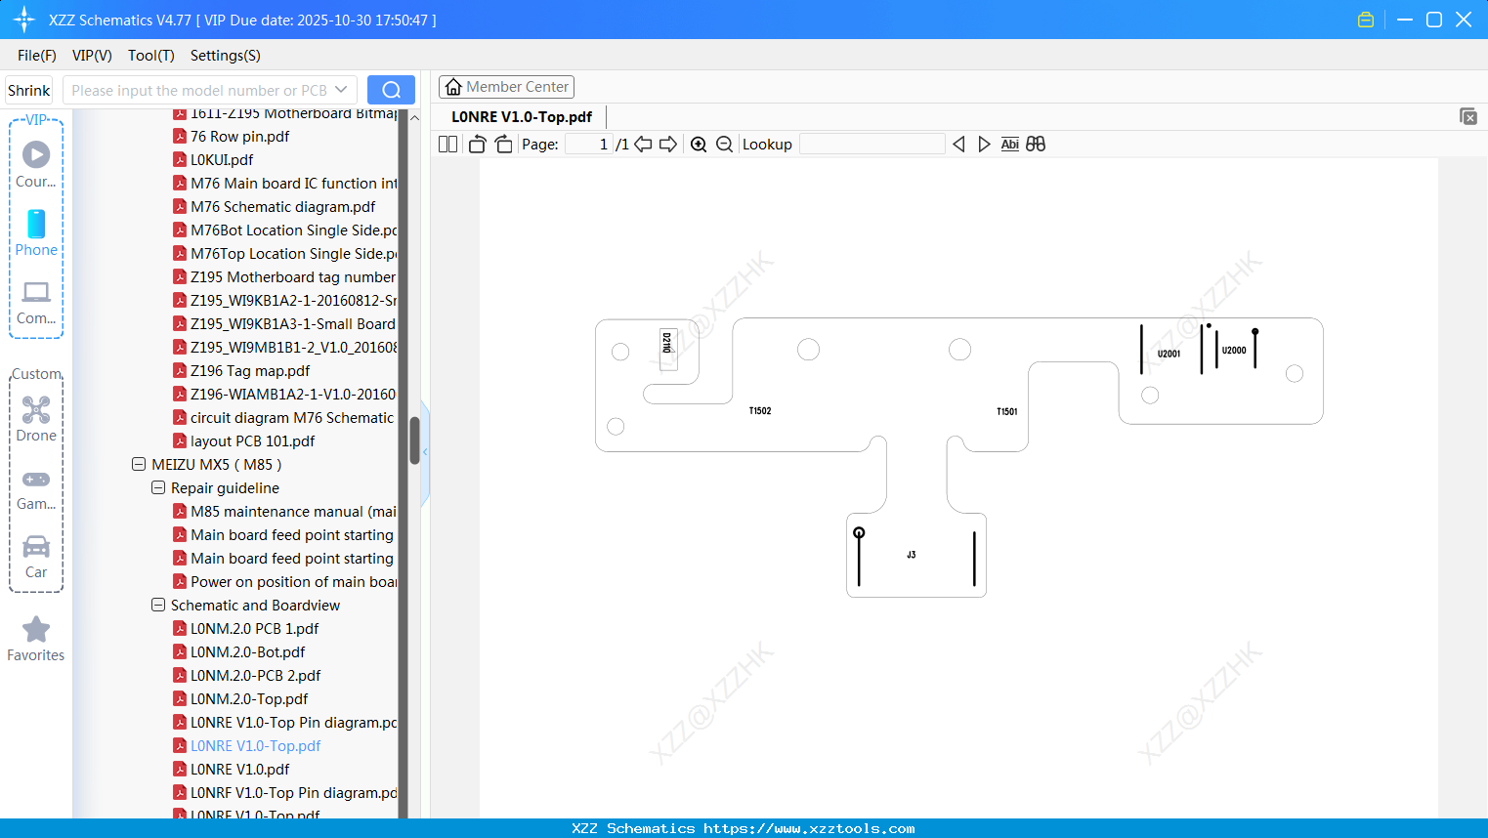Viewport: 1488px width, 838px height.
Task: Click the U2001 component label
Action: [1169, 354]
